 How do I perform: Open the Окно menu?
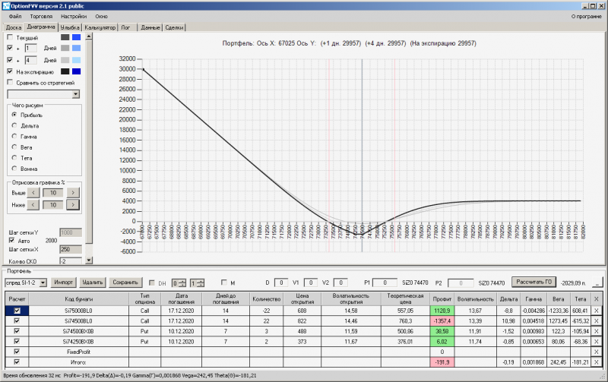[102, 16]
